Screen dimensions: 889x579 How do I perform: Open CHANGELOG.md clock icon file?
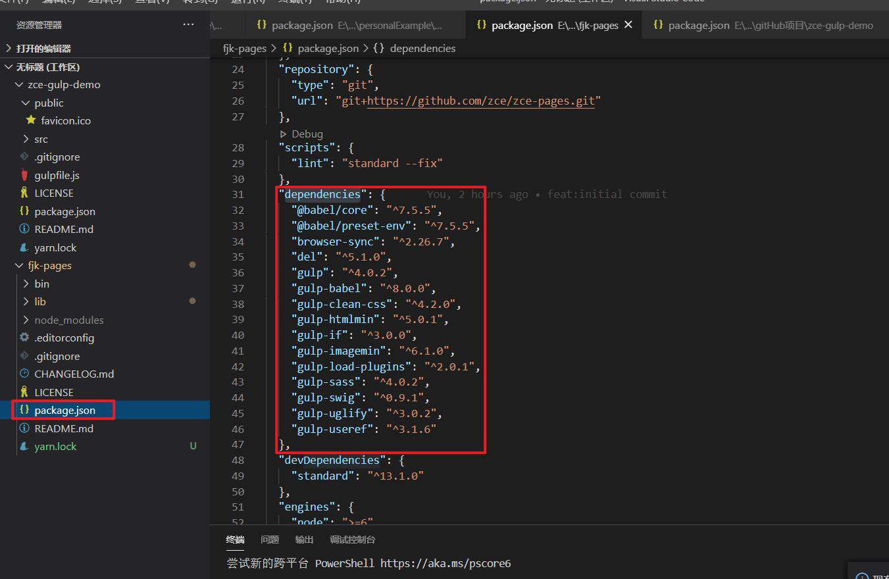(x=74, y=374)
